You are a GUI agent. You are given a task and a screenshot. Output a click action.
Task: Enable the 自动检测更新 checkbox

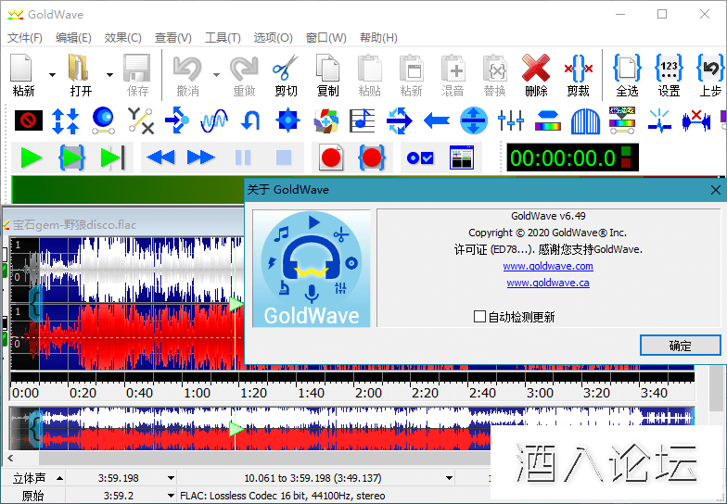479,317
